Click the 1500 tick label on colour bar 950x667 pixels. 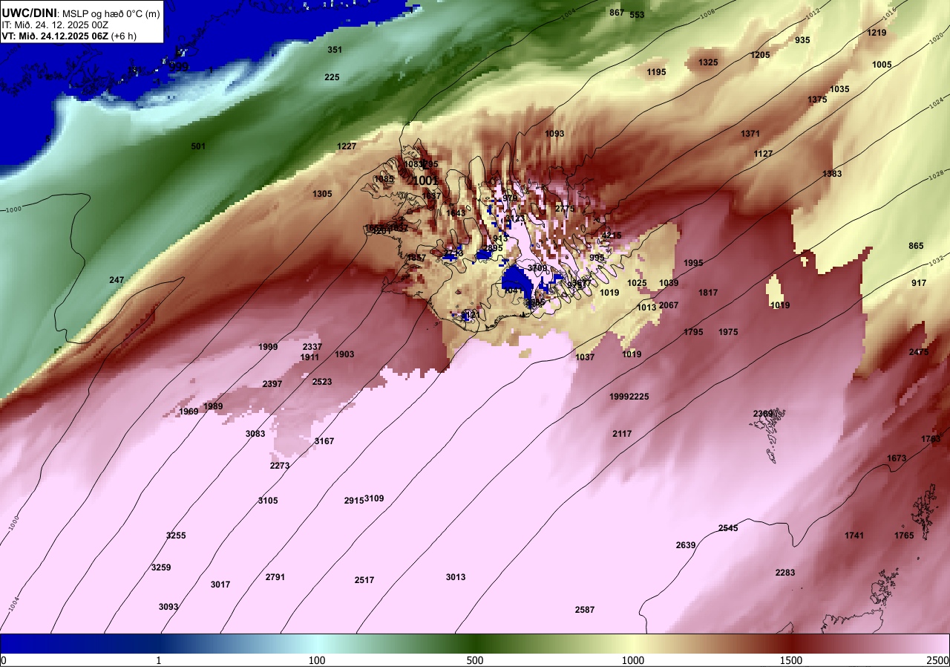click(x=791, y=660)
